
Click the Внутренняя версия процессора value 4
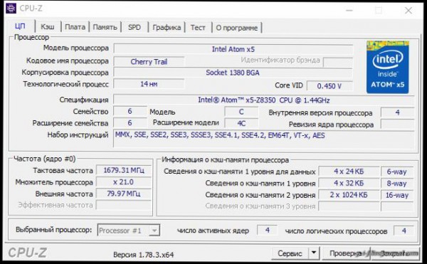click(398, 112)
